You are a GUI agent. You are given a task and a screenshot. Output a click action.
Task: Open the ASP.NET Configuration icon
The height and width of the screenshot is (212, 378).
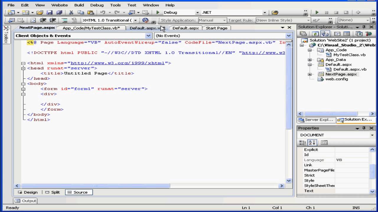pyautogui.click(x=369, y=34)
